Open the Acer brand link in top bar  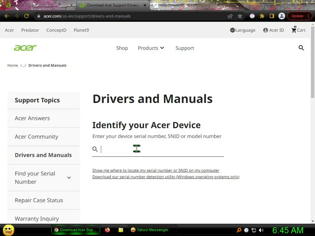9,30
